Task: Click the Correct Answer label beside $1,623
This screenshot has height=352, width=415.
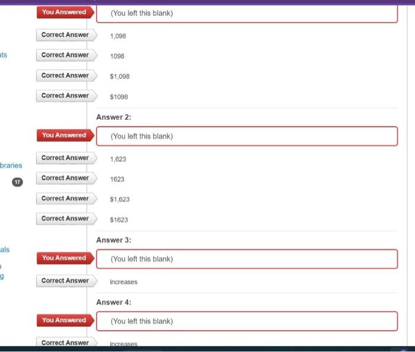Action: tap(66, 199)
